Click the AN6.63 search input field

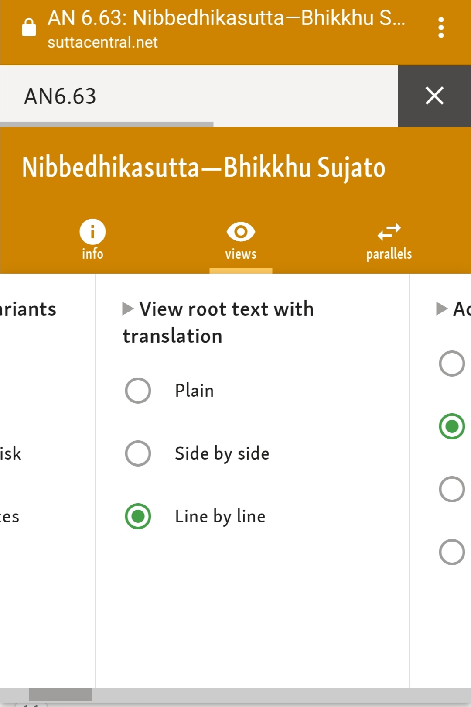pos(199,96)
